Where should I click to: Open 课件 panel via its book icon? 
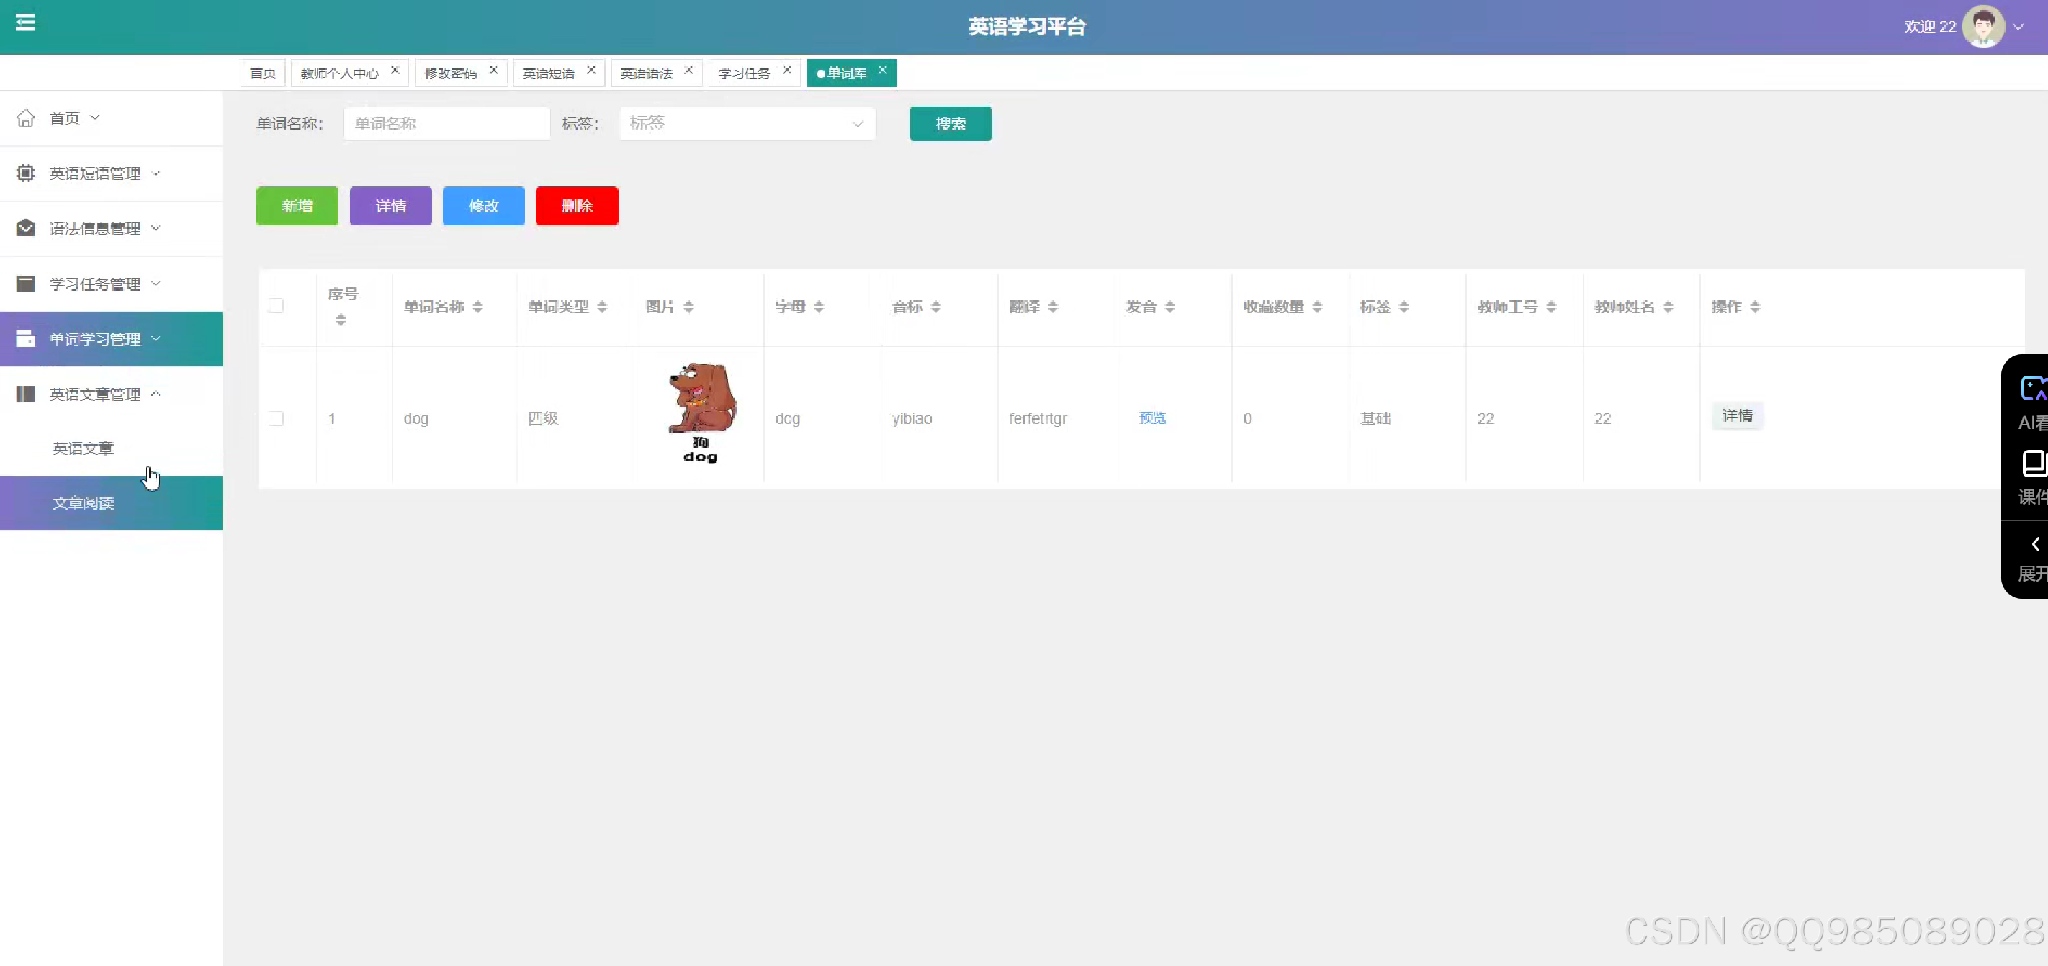coord(2033,463)
